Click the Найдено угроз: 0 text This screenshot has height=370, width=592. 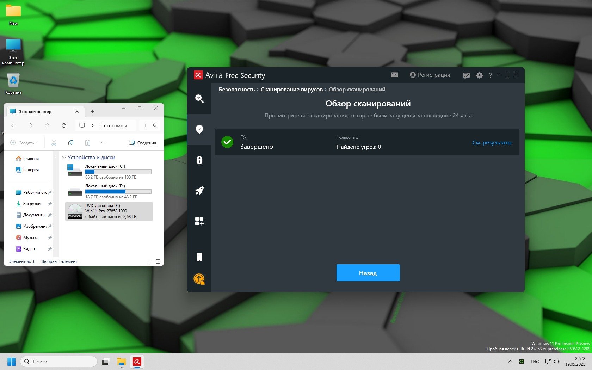(x=359, y=147)
